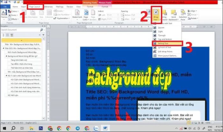Open the Breaks dropdown
Screen dimensions: 223x132
tap(59, 11)
